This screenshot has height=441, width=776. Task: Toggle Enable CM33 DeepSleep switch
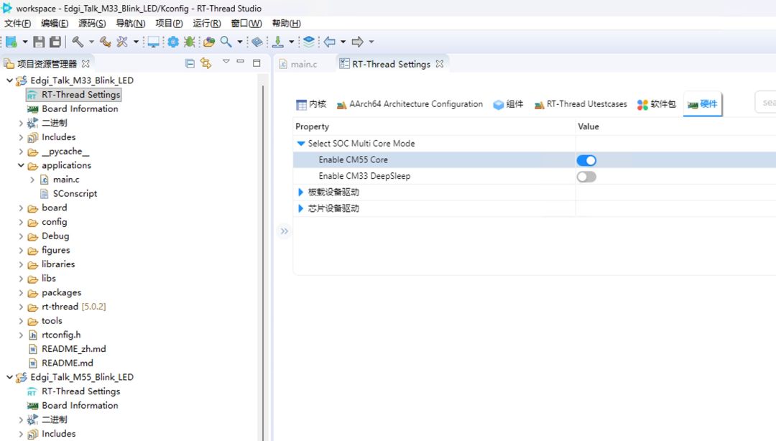point(586,177)
